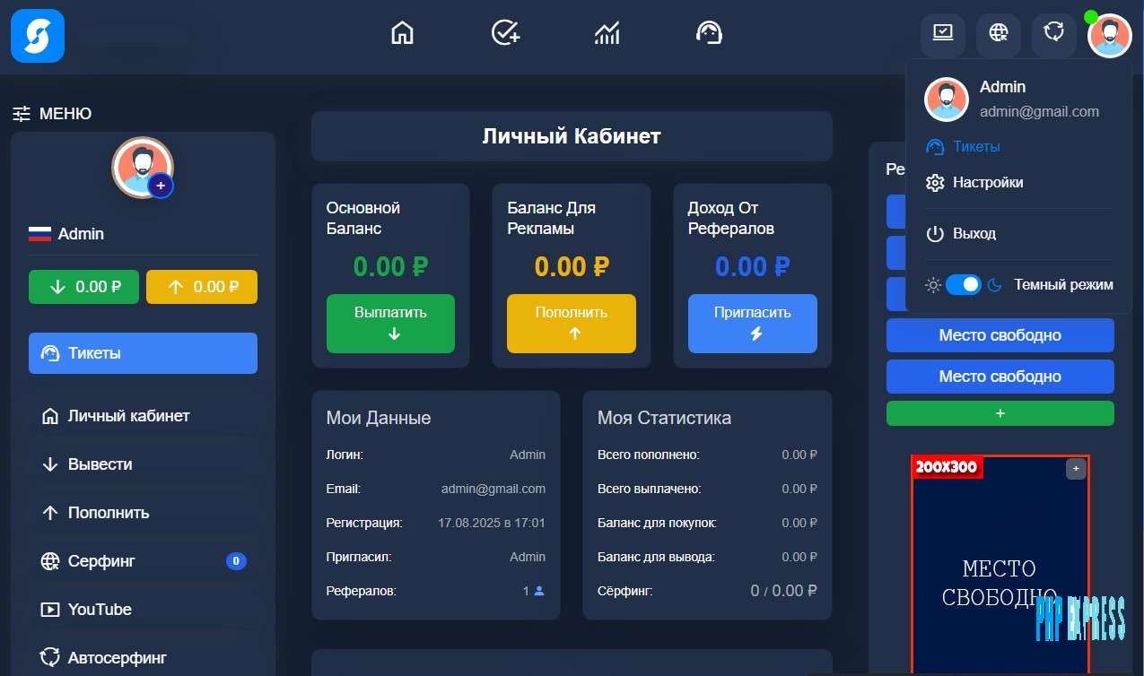Screen dimensions: 1144x676
Task: Click the globe icon beside Серфинг
Action: pyautogui.click(x=50, y=561)
